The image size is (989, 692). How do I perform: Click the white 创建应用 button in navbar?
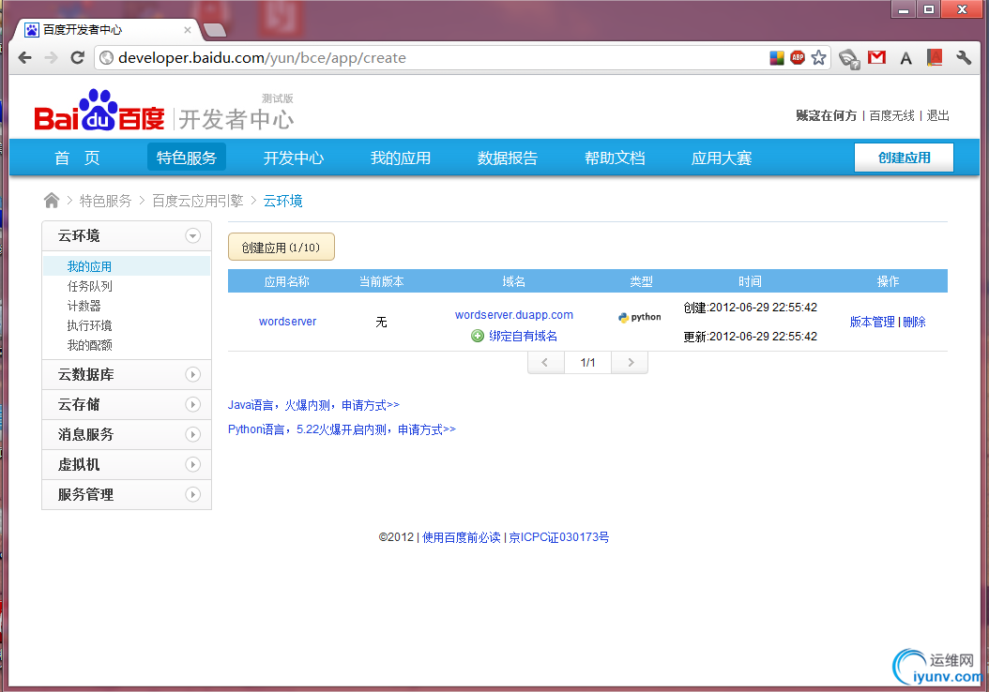pyautogui.click(x=904, y=158)
